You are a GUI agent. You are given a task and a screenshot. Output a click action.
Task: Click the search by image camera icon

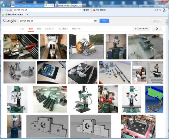point(95,21)
